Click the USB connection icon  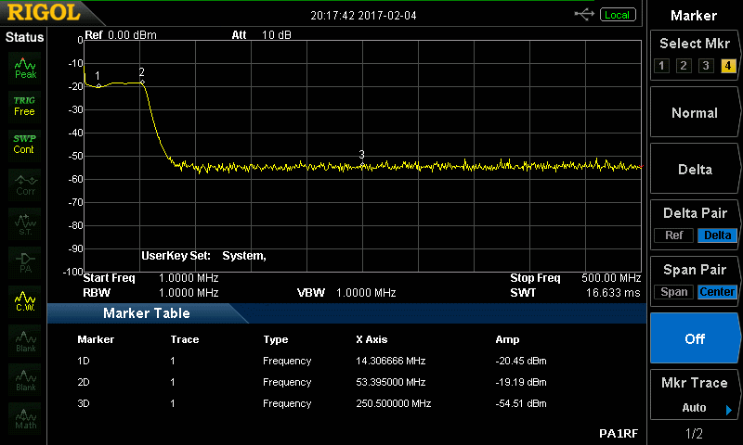[584, 15]
